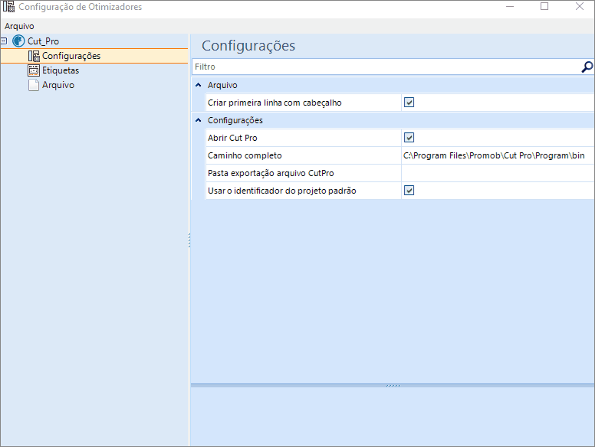Edit the 'Caminho completo' path value
Image resolution: width=595 pixels, height=447 pixels.
click(495, 155)
